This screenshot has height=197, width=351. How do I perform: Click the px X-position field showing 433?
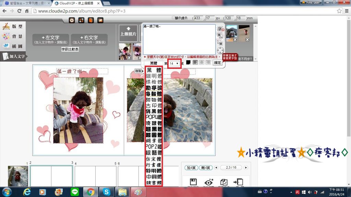click(198, 18)
